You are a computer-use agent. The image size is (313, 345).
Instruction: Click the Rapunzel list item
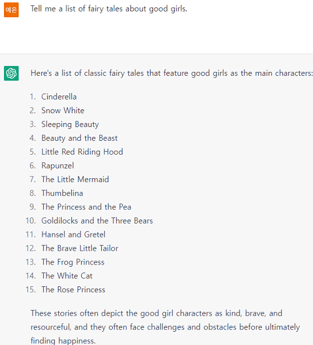(58, 166)
